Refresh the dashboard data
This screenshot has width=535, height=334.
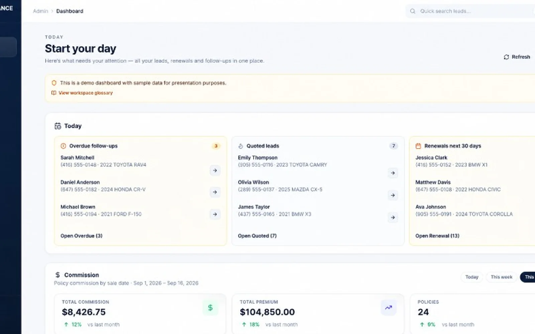pyautogui.click(x=517, y=57)
